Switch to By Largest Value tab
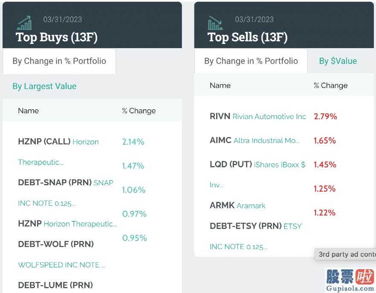Viewport: 376px width, 293px height. (x=44, y=86)
